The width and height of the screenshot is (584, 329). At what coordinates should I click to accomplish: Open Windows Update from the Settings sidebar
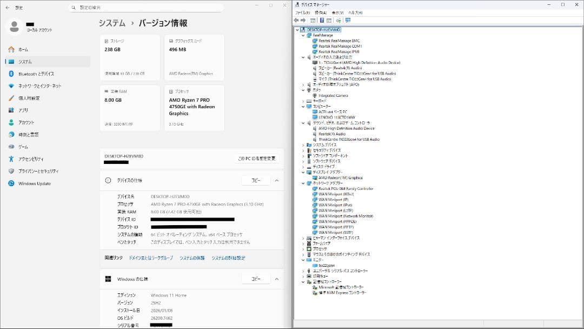pyautogui.click(x=34, y=183)
